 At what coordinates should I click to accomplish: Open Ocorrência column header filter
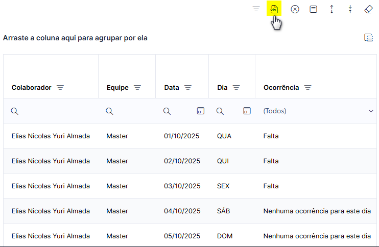(x=307, y=87)
